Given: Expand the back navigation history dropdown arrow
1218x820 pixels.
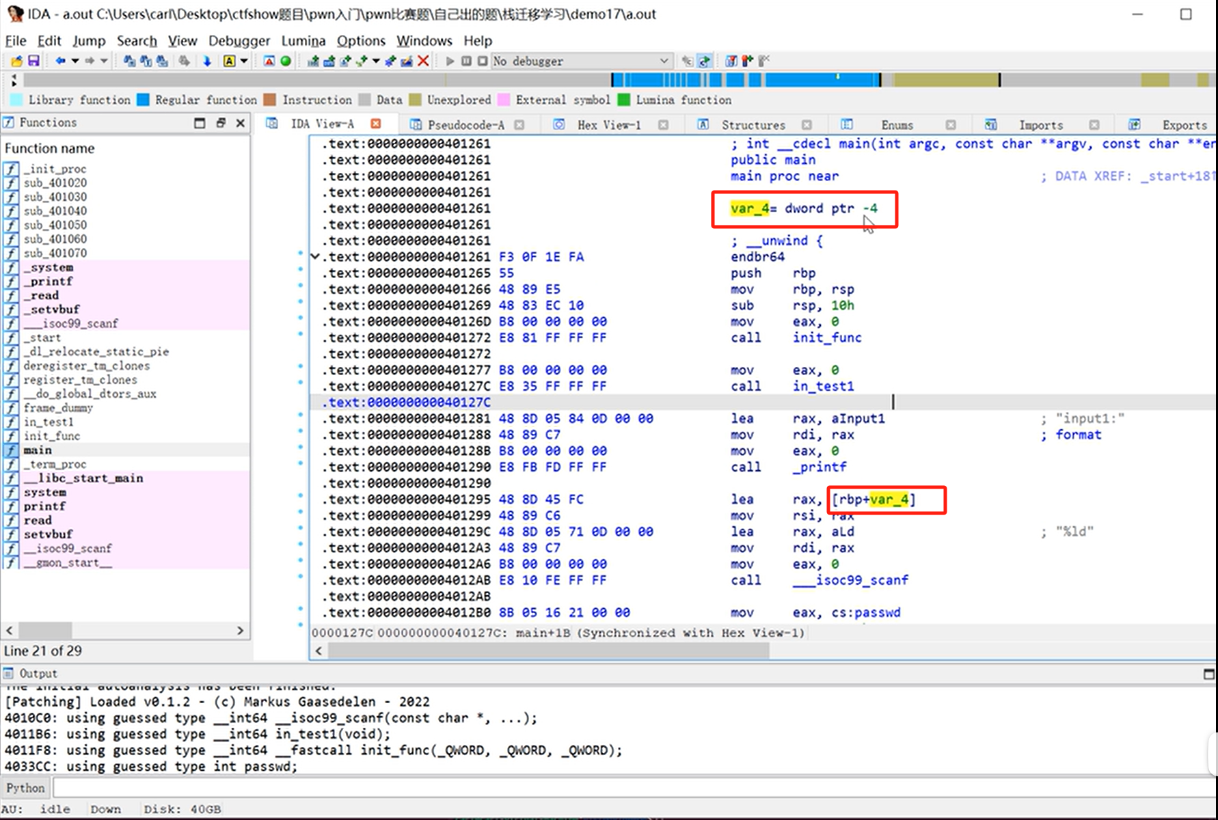Looking at the screenshot, I should [75, 61].
